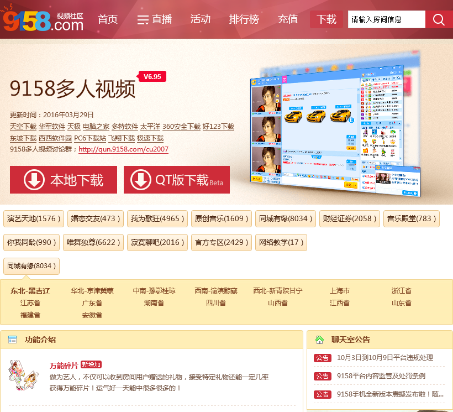Choose the 四川省 region
This screenshot has width=453, height=412.
tap(216, 303)
